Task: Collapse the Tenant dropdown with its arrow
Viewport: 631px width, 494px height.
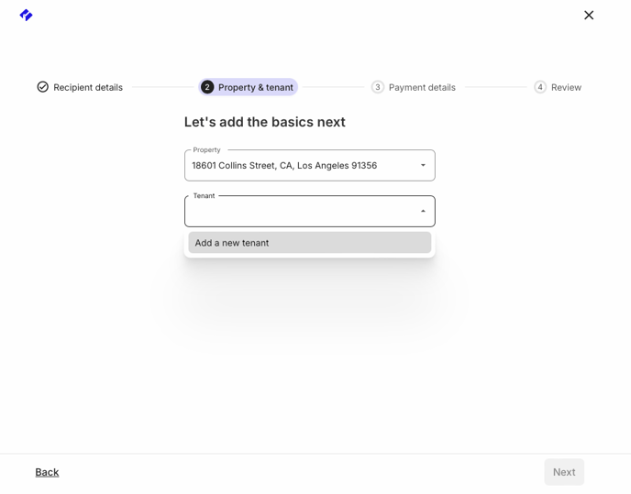Action: 423,211
